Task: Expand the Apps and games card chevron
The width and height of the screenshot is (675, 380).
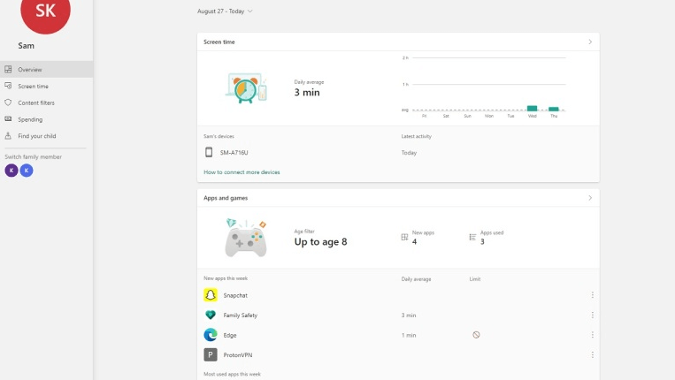Action: [590, 198]
